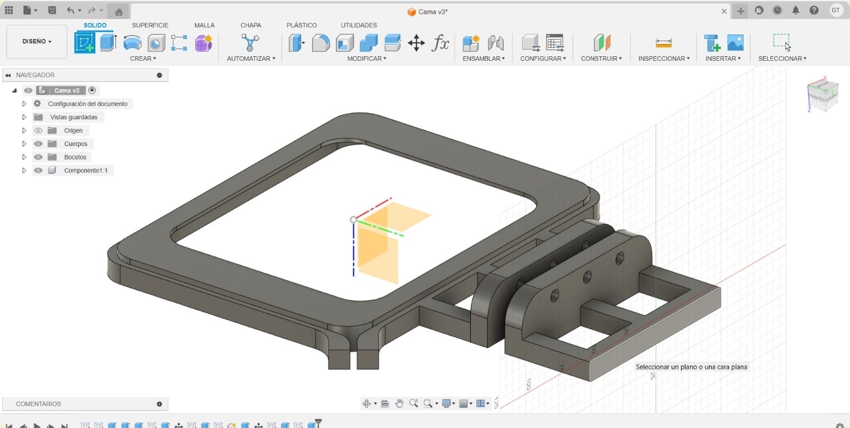Screen dimensions: 850x428
Task: Show the hidden Origen folder
Action: pyautogui.click(x=38, y=130)
